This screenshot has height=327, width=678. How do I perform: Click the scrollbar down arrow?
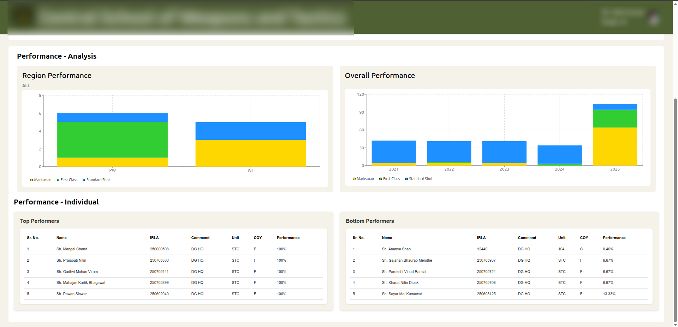click(675, 325)
